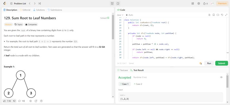Click the format code lines icon
Screen dimensions: 230x105
[210, 15]
